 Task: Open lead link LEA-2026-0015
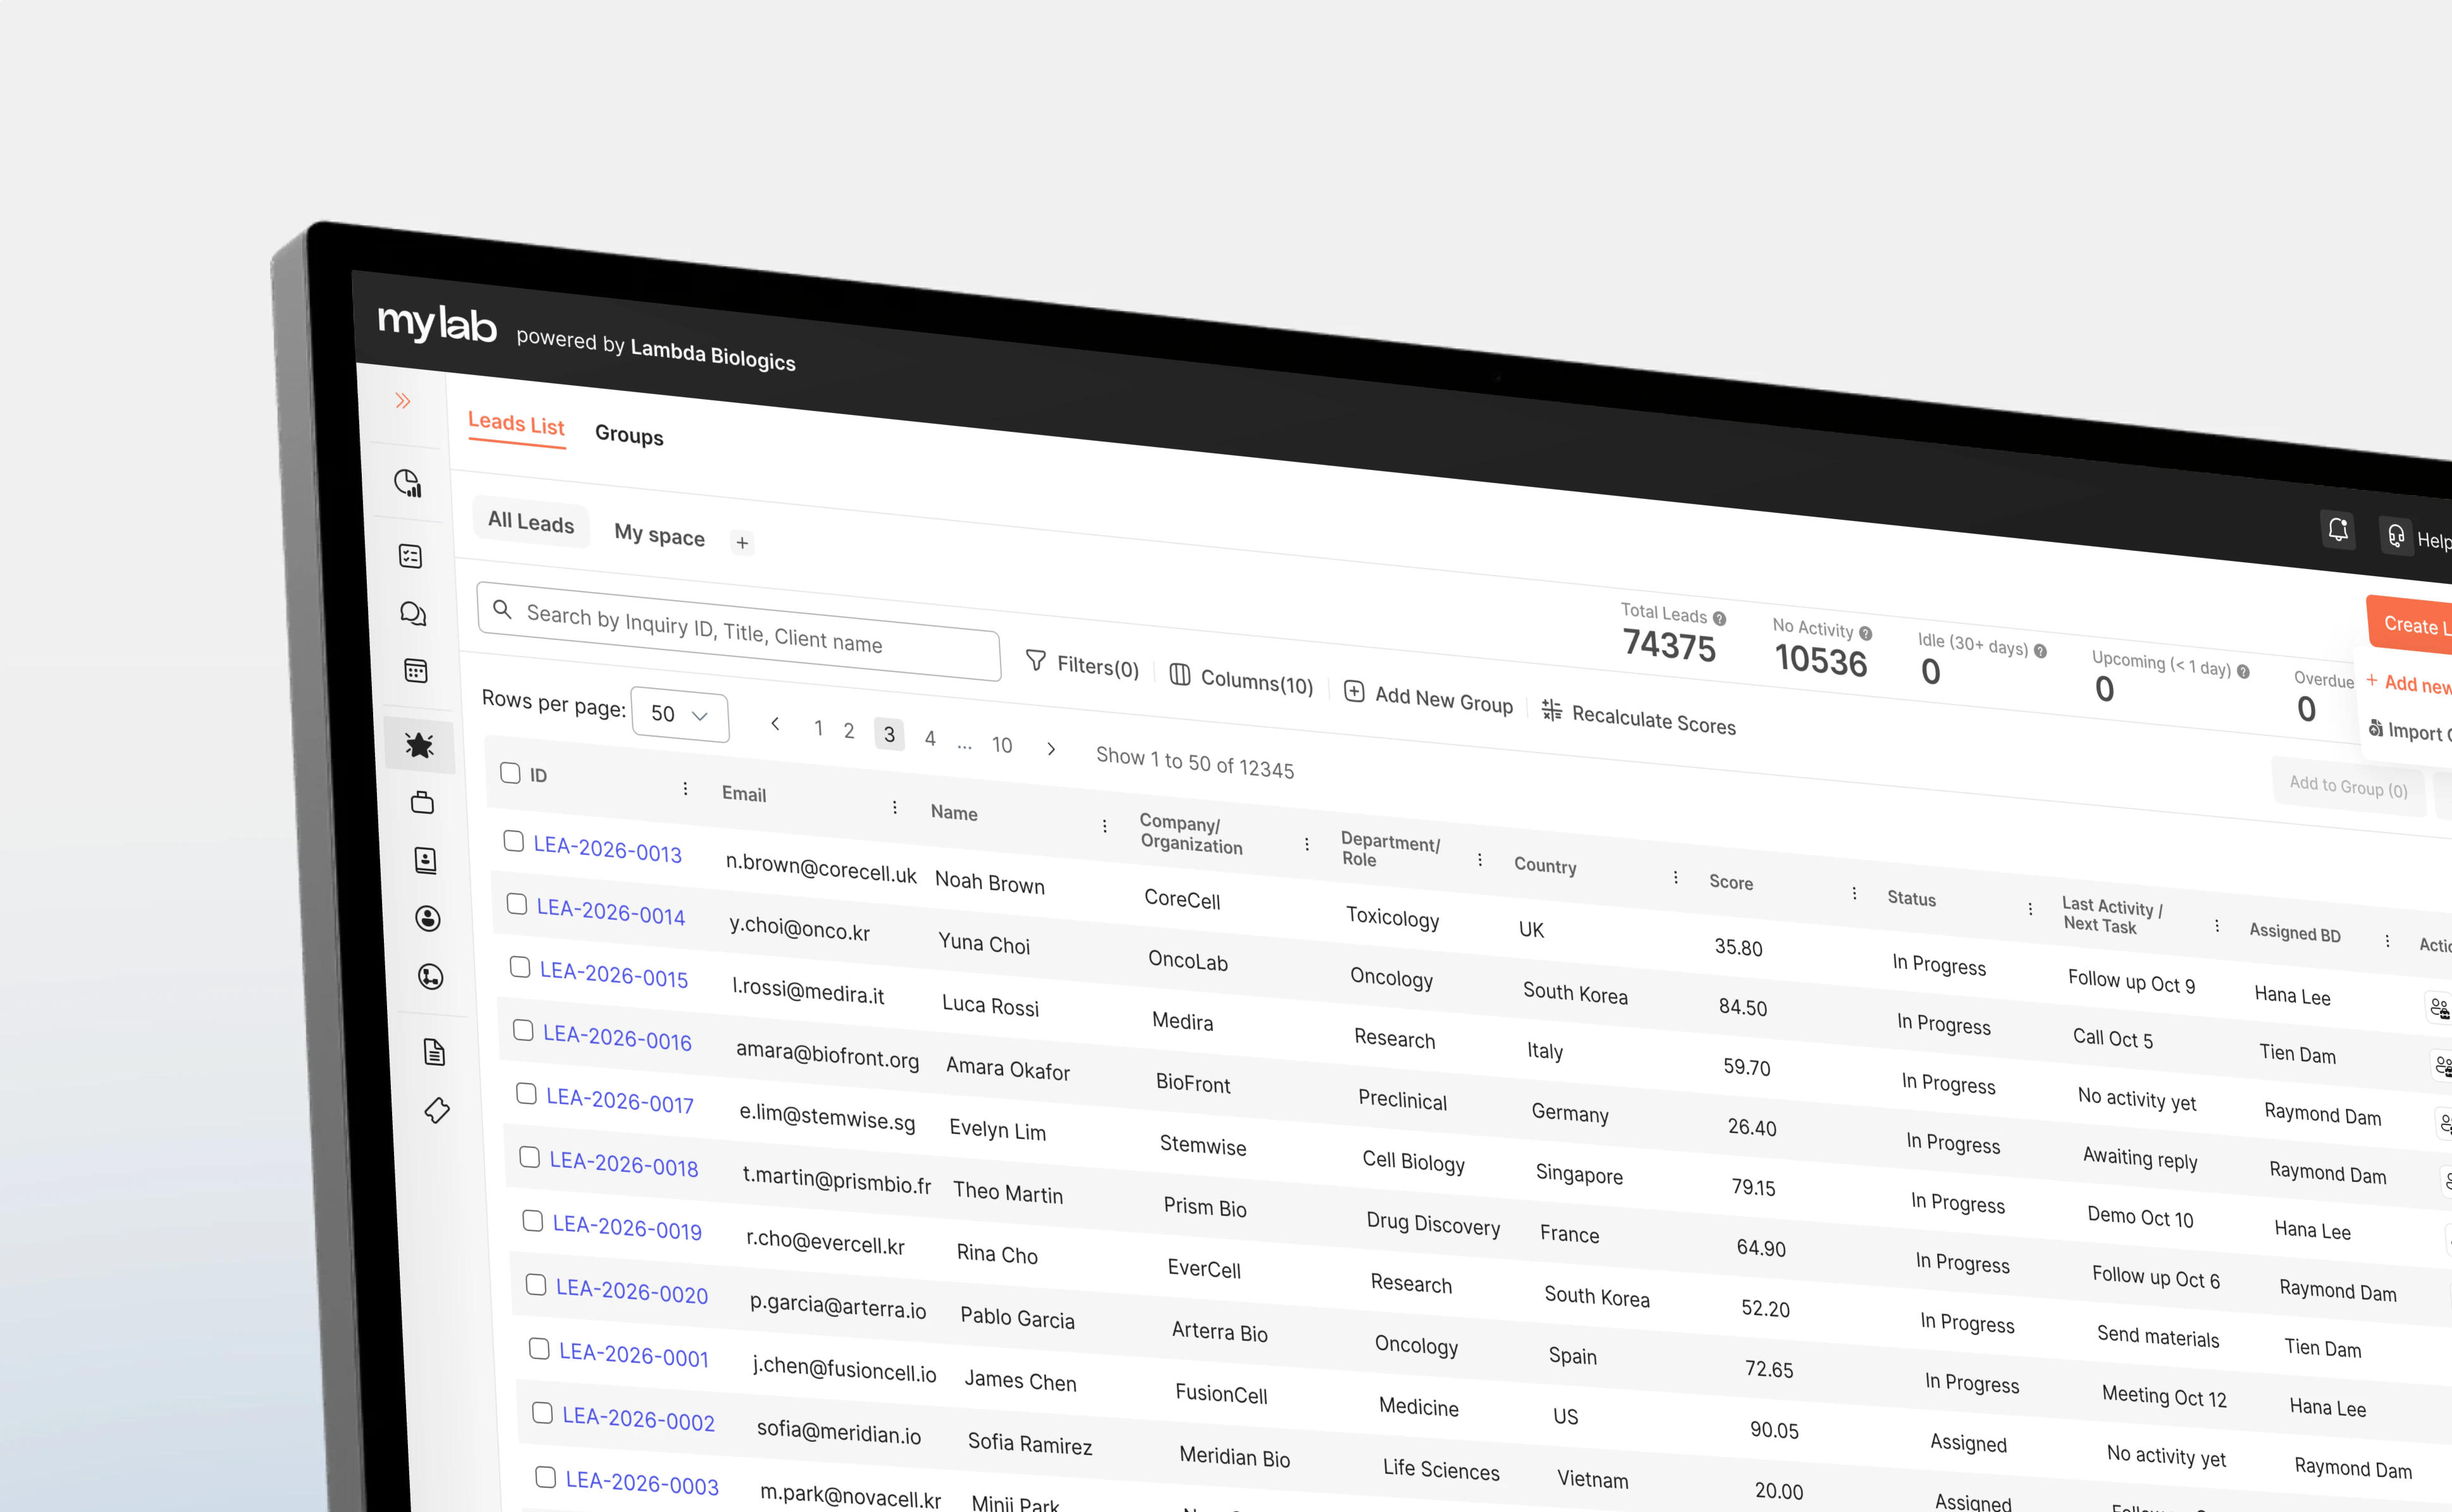point(614,974)
